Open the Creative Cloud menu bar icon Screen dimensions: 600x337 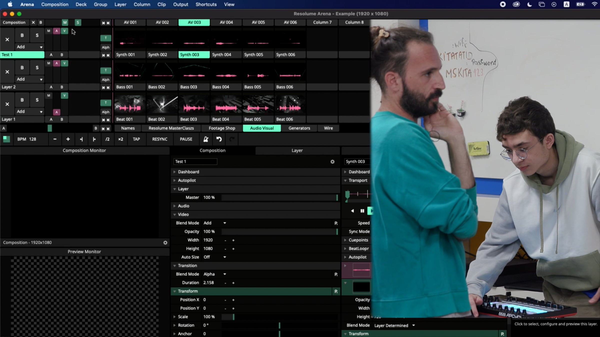click(x=516, y=4)
